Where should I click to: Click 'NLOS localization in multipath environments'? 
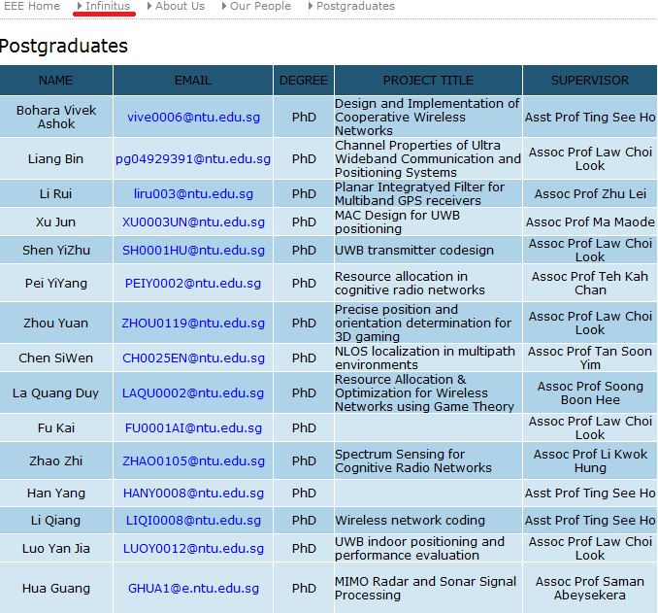point(425,358)
